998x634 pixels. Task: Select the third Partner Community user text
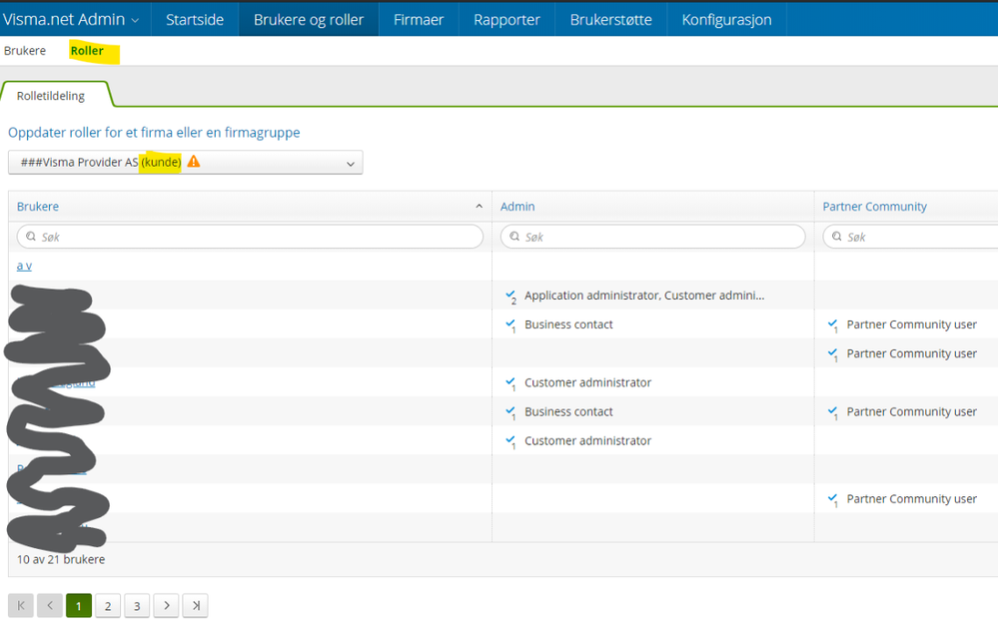[911, 412]
